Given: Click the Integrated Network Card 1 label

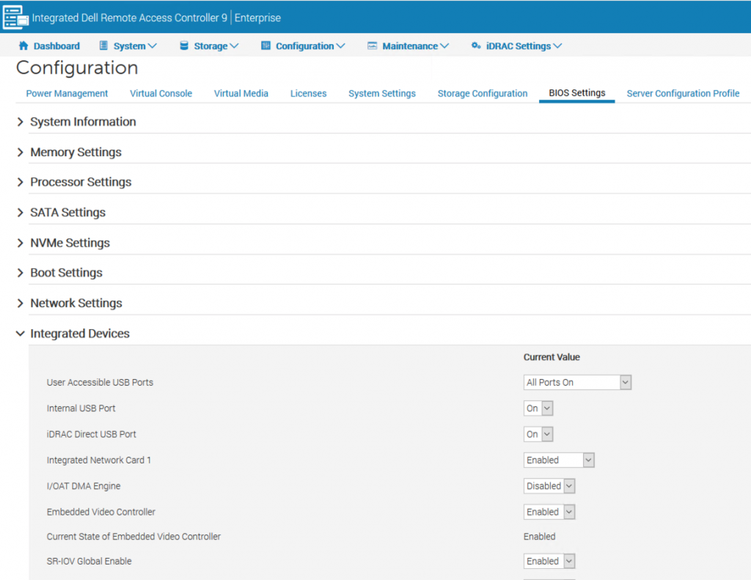Looking at the screenshot, I should (x=99, y=460).
